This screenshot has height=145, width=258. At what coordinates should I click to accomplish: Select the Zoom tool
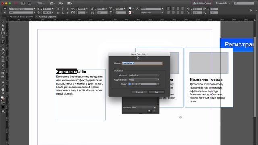[x=3, y=93]
